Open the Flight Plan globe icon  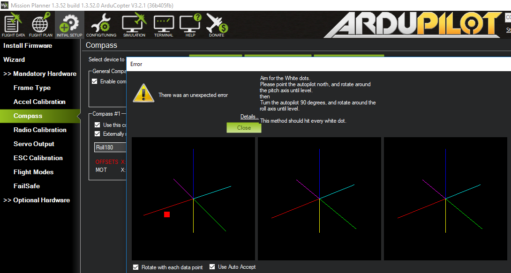tap(41, 25)
